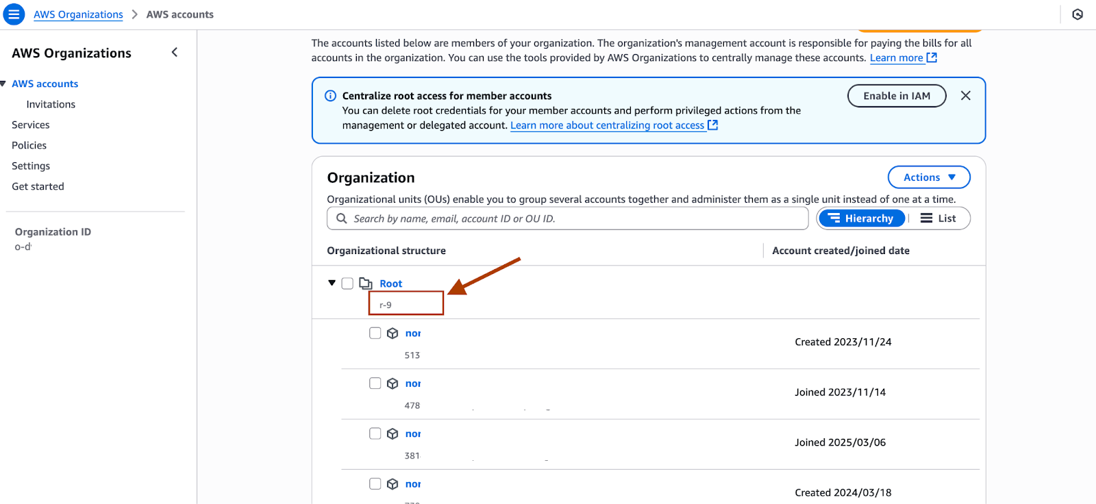Dismiss the Centralize root access banner

coord(965,96)
